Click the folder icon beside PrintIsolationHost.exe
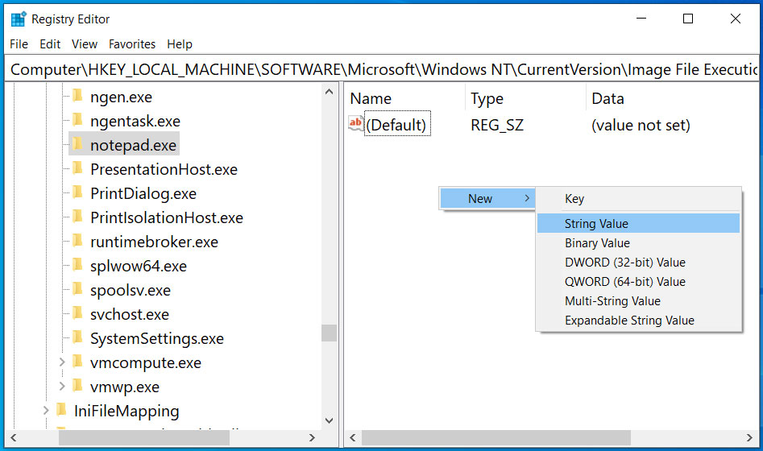The height and width of the screenshot is (451, 763). (77, 217)
